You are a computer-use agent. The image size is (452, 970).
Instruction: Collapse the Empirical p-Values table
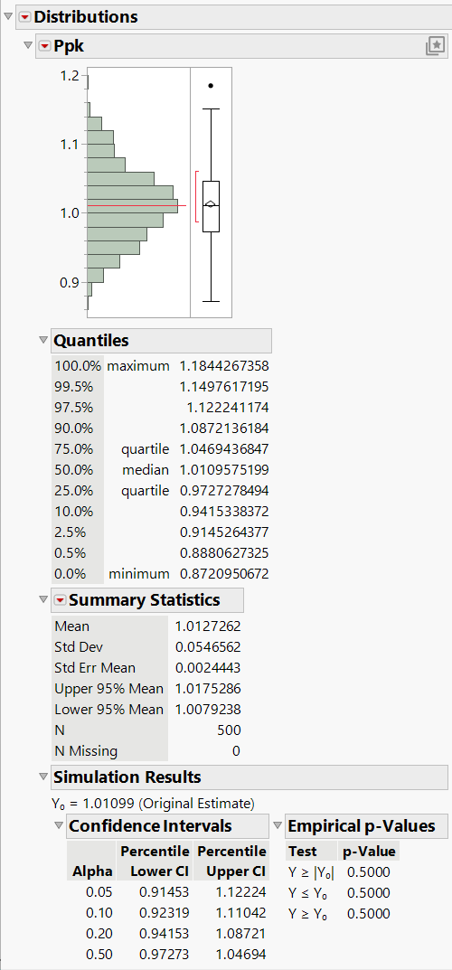(277, 825)
